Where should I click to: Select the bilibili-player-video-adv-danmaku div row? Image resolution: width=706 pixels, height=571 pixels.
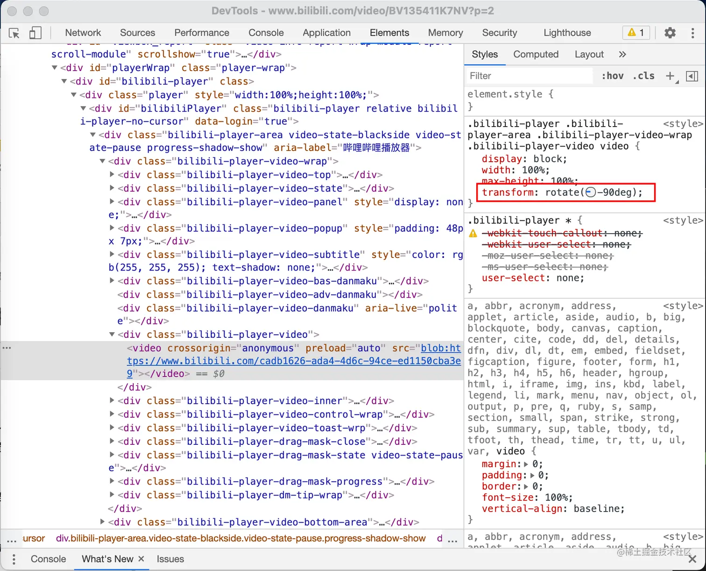tap(270, 294)
